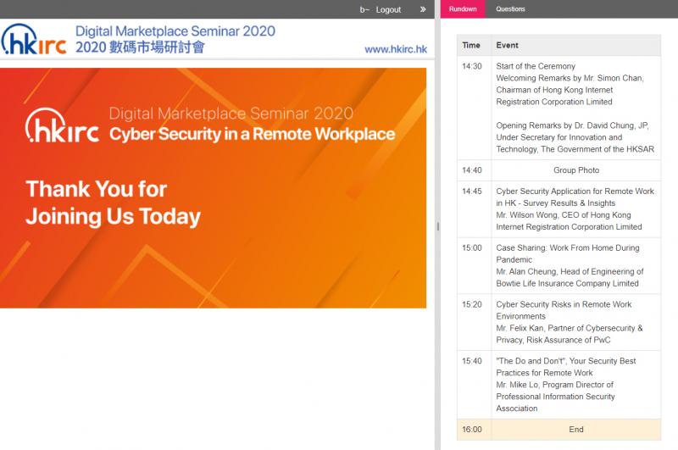Viewport: 678px width, 450px height.
Task: Click username 'b~' beside Logout
Action: point(364,9)
